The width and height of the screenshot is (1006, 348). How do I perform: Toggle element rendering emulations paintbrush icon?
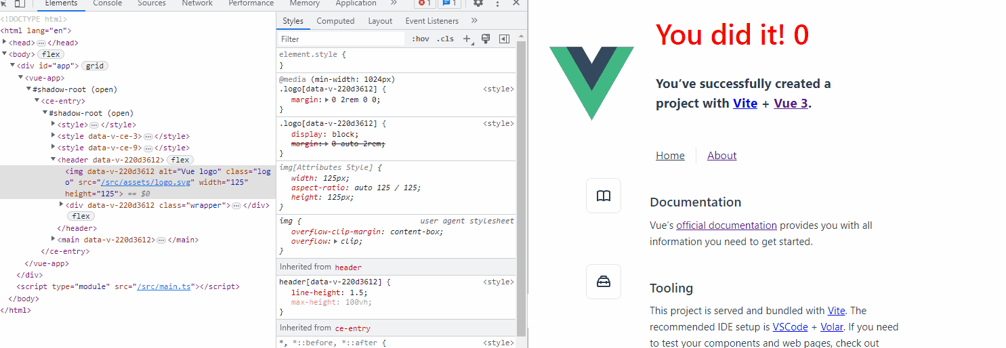tap(486, 39)
